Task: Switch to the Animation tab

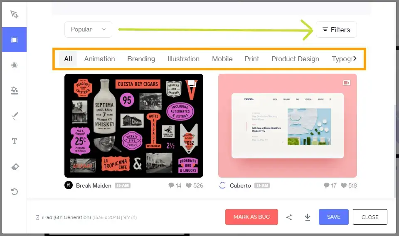Action: [x=99, y=59]
